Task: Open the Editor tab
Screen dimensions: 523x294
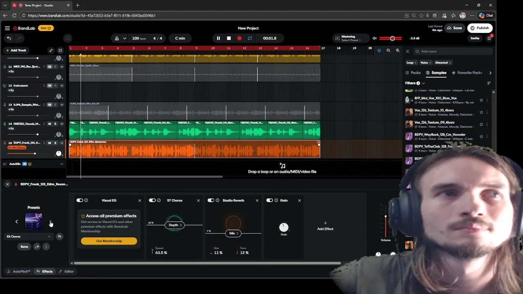Action: pyautogui.click(x=66, y=272)
